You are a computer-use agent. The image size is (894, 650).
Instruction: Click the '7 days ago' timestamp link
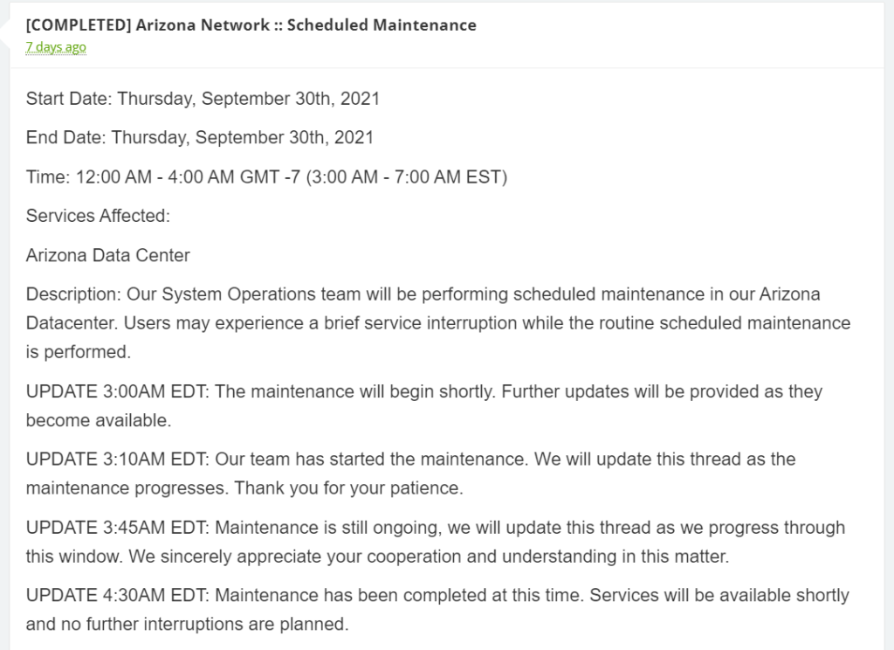click(56, 47)
